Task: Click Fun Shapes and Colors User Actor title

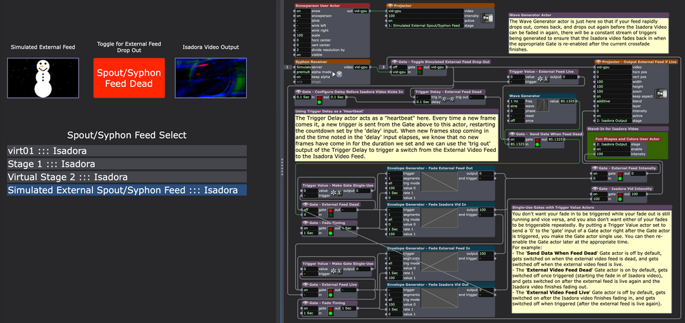Action: click(x=627, y=139)
